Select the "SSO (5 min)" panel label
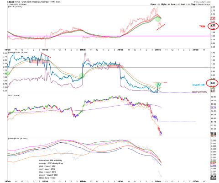This screenshot has height=183, width=219. (x=14, y=96)
